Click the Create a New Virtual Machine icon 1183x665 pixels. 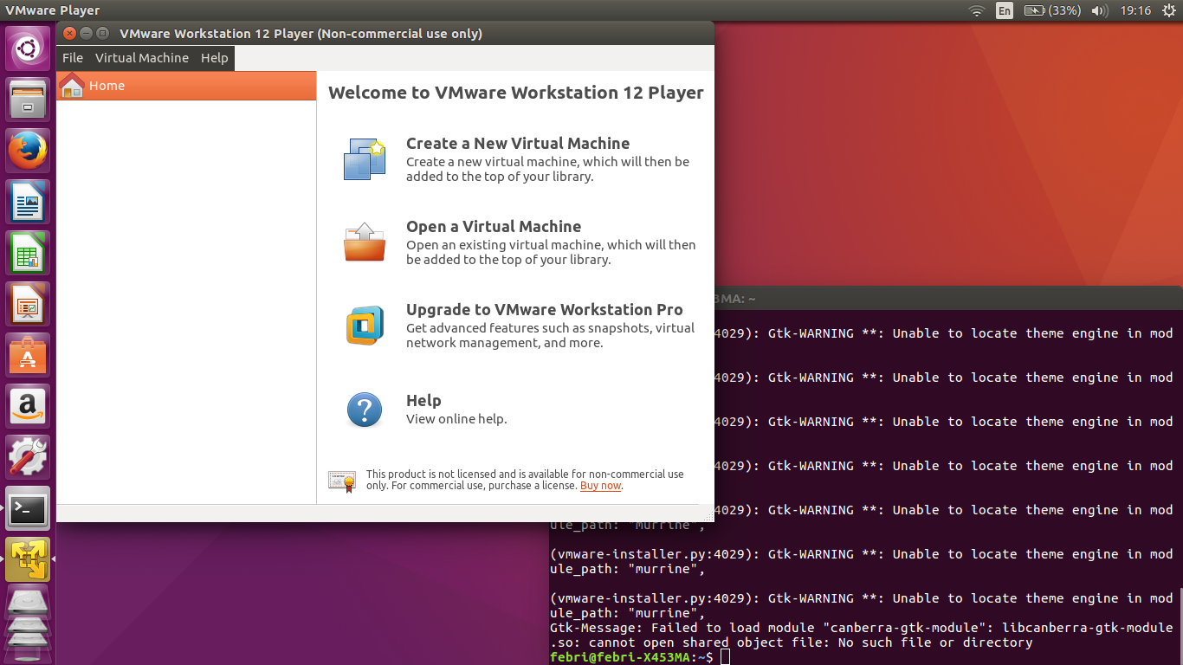pos(364,159)
